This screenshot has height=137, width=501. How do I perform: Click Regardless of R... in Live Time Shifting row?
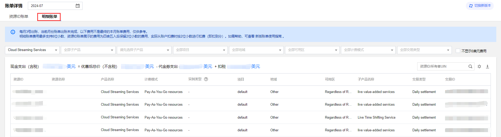(x=338, y=117)
